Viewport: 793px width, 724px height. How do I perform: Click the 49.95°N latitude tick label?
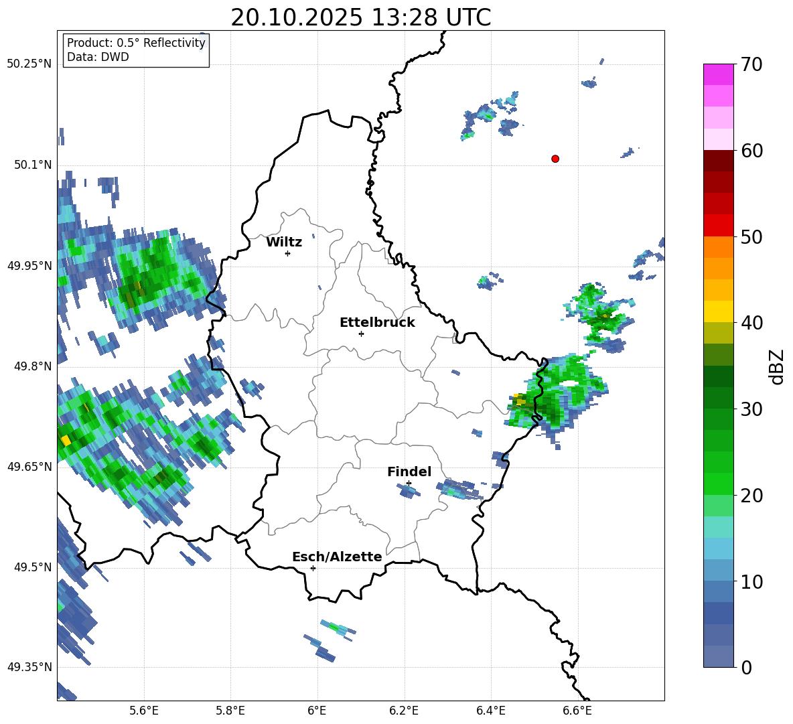29,265
